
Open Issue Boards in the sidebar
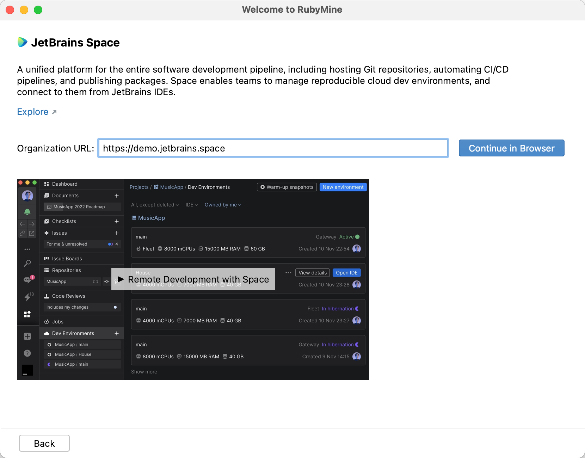[x=67, y=259]
